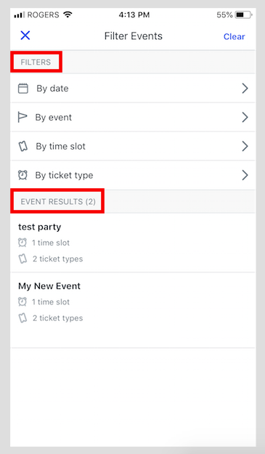Click the alarm clock icon beside By ticket type

tap(23, 175)
